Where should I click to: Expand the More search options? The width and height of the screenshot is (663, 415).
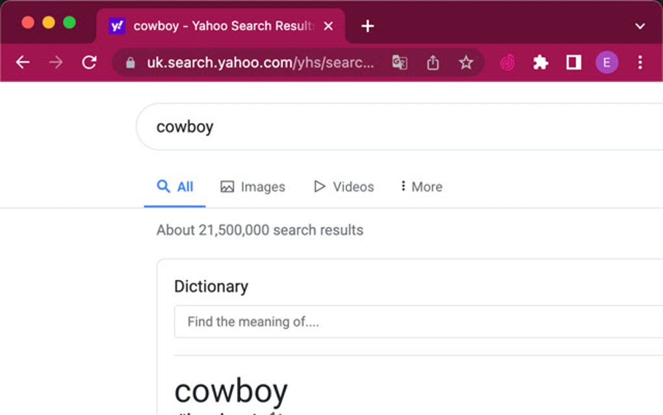tap(421, 187)
